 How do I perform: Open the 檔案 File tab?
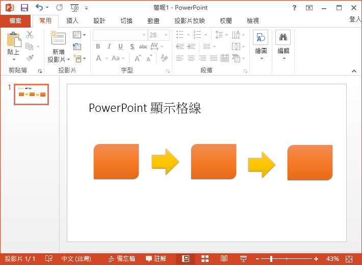pos(15,21)
